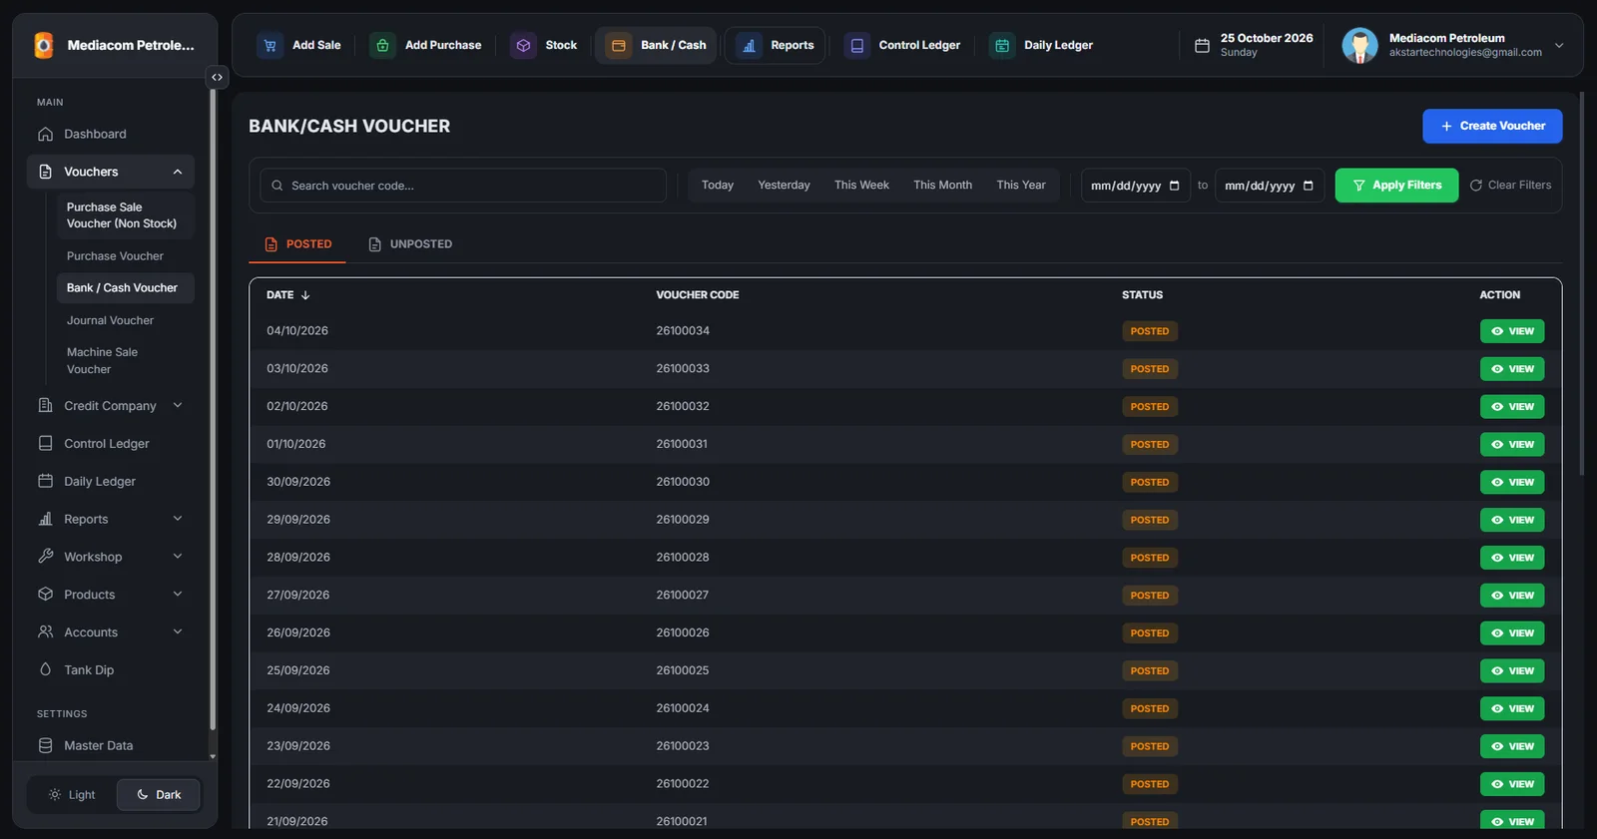
Task: Open Add Purchase from top toolbar
Action: [426, 45]
